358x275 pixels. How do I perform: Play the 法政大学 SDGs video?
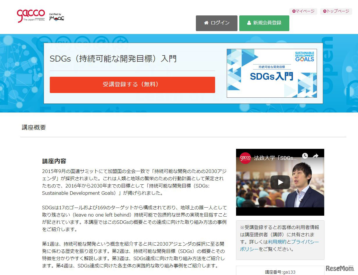tap(280, 182)
